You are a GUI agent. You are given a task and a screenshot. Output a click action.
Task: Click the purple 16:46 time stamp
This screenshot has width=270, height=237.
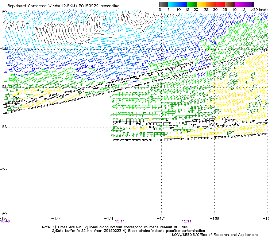point(5,221)
